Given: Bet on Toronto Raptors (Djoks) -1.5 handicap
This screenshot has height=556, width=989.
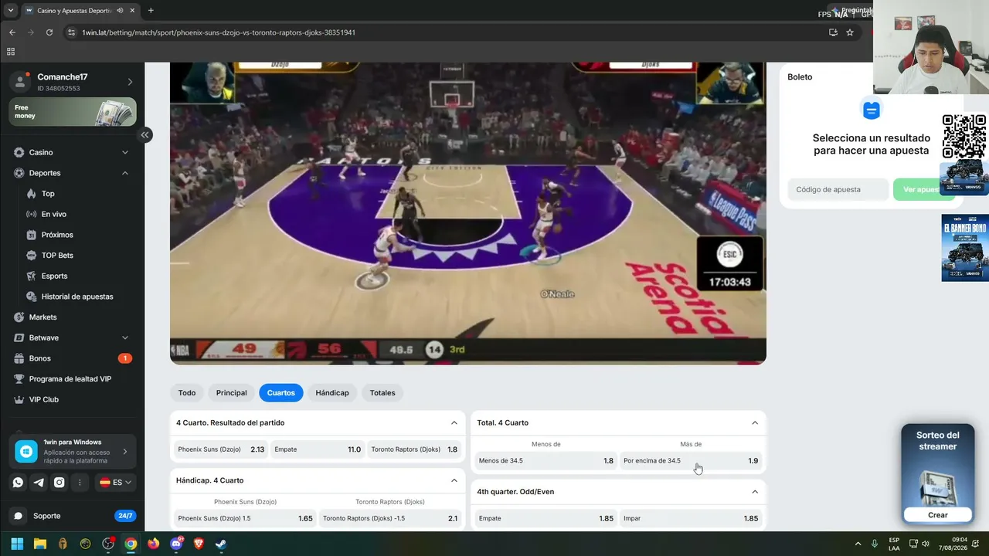Looking at the screenshot, I should tap(390, 519).
